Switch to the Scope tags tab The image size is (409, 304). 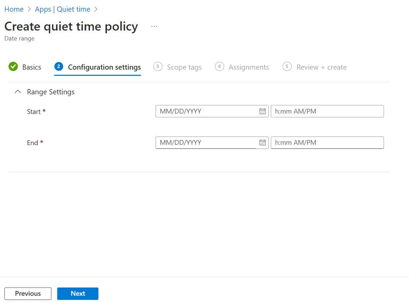coord(184,67)
